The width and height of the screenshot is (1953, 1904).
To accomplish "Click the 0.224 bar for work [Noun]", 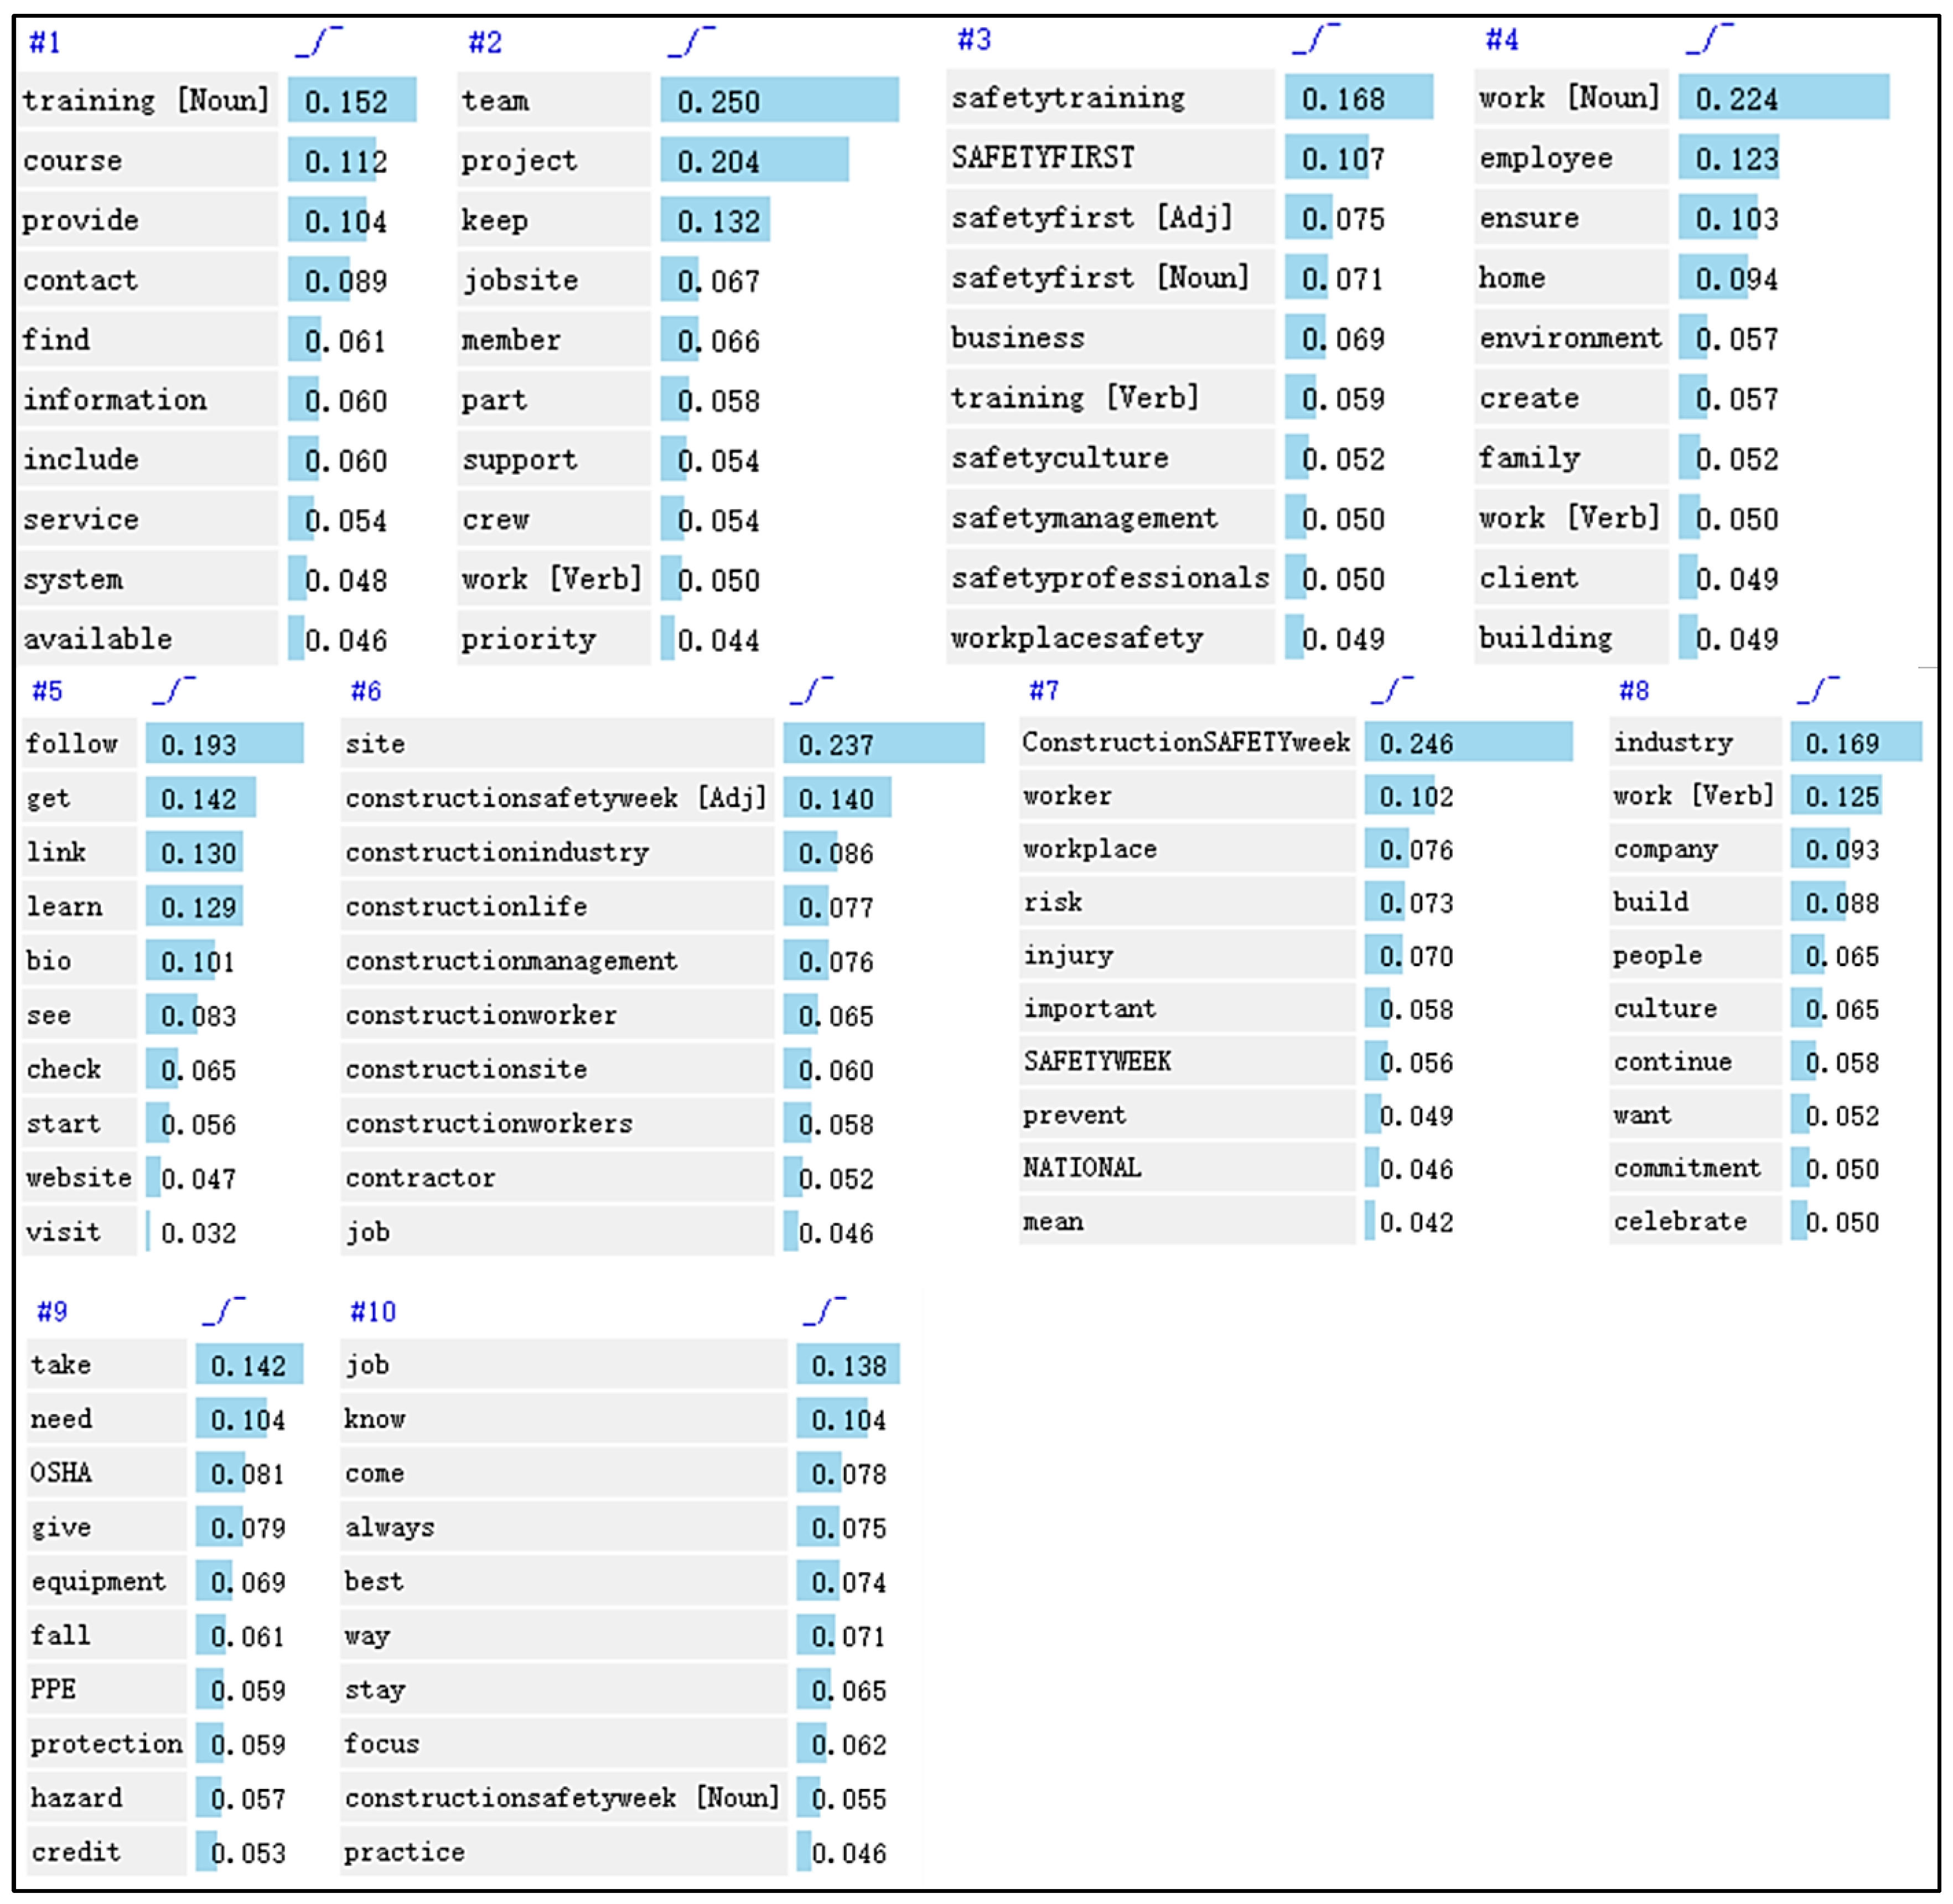I will (1783, 98).
